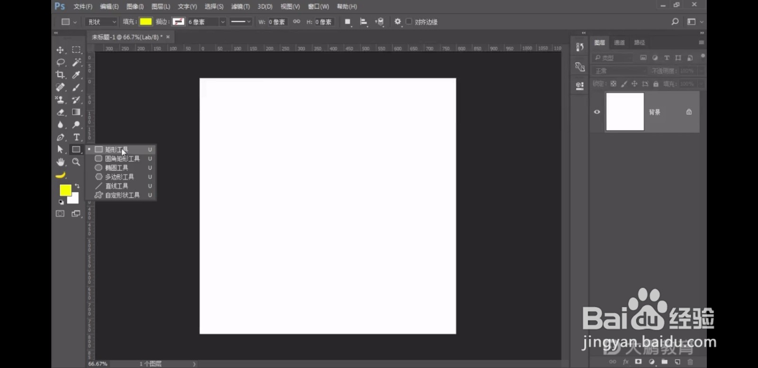Select the Zoom tool
This screenshot has height=368, width=758.
pyautogui.click(x=76, y=162)
